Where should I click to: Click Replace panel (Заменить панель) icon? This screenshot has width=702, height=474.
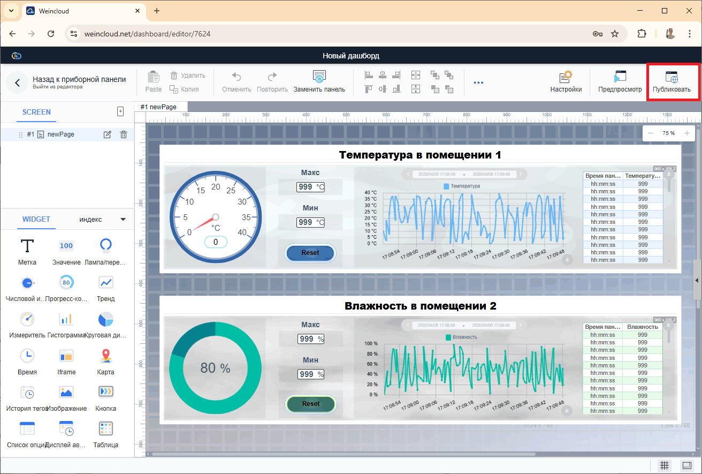click(x=319, y=77)
